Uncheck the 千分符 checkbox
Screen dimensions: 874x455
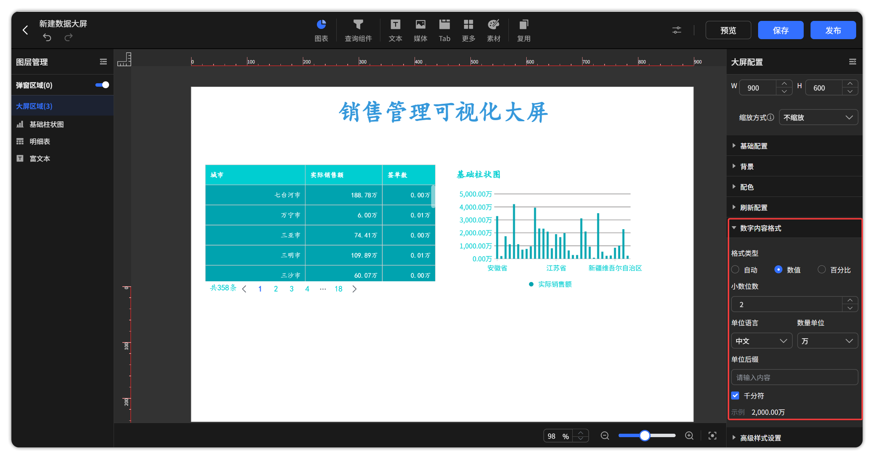735,396
